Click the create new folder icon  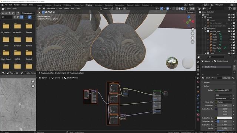point(18,13)
